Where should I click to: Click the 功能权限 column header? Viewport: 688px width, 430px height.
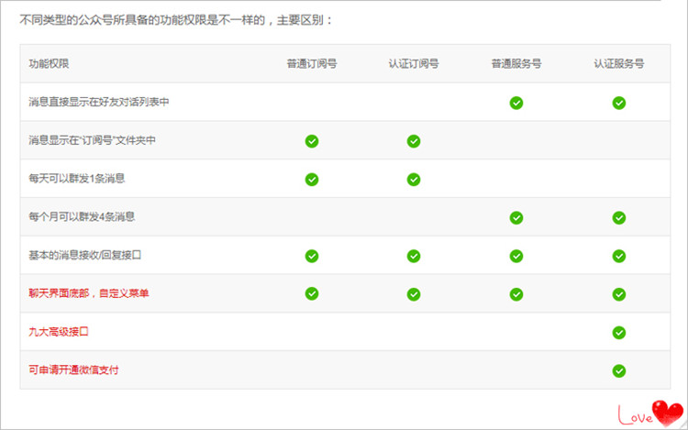(x=49, y=63)
